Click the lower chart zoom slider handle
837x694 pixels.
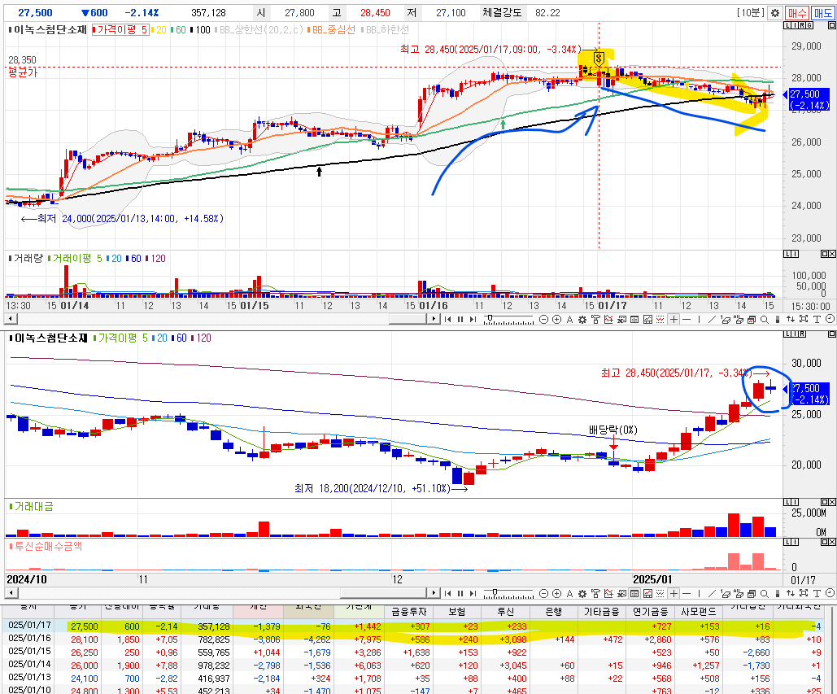(495, 592)
